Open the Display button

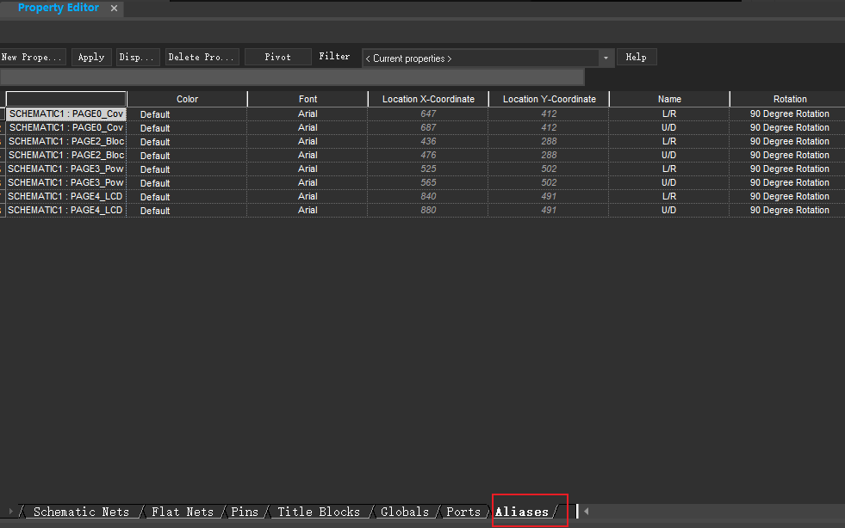tap(138, 57)
